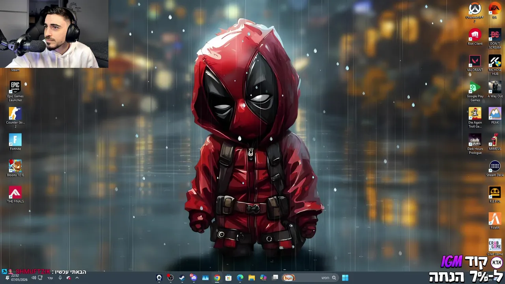
Task: Open Microsoft Edge from the taskbar
Action: coord(240,278)
